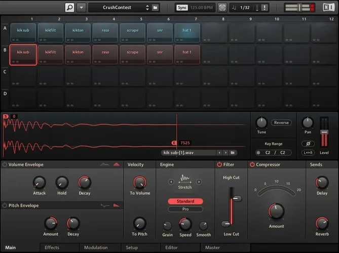Click the Native Instruments logo
Screen dimensions: 339x253
[329, 8]
